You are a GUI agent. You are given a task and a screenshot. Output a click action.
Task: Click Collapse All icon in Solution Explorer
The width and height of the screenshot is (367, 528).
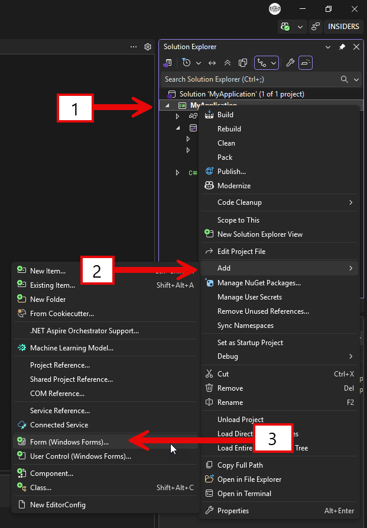(227, 63)
